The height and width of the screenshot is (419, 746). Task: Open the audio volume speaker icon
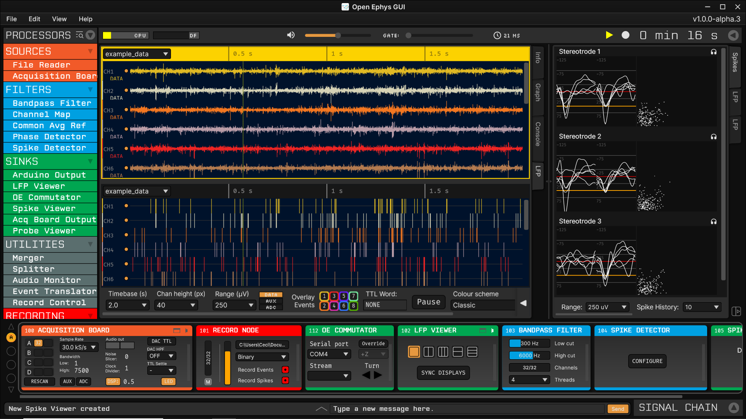point(291,35)
